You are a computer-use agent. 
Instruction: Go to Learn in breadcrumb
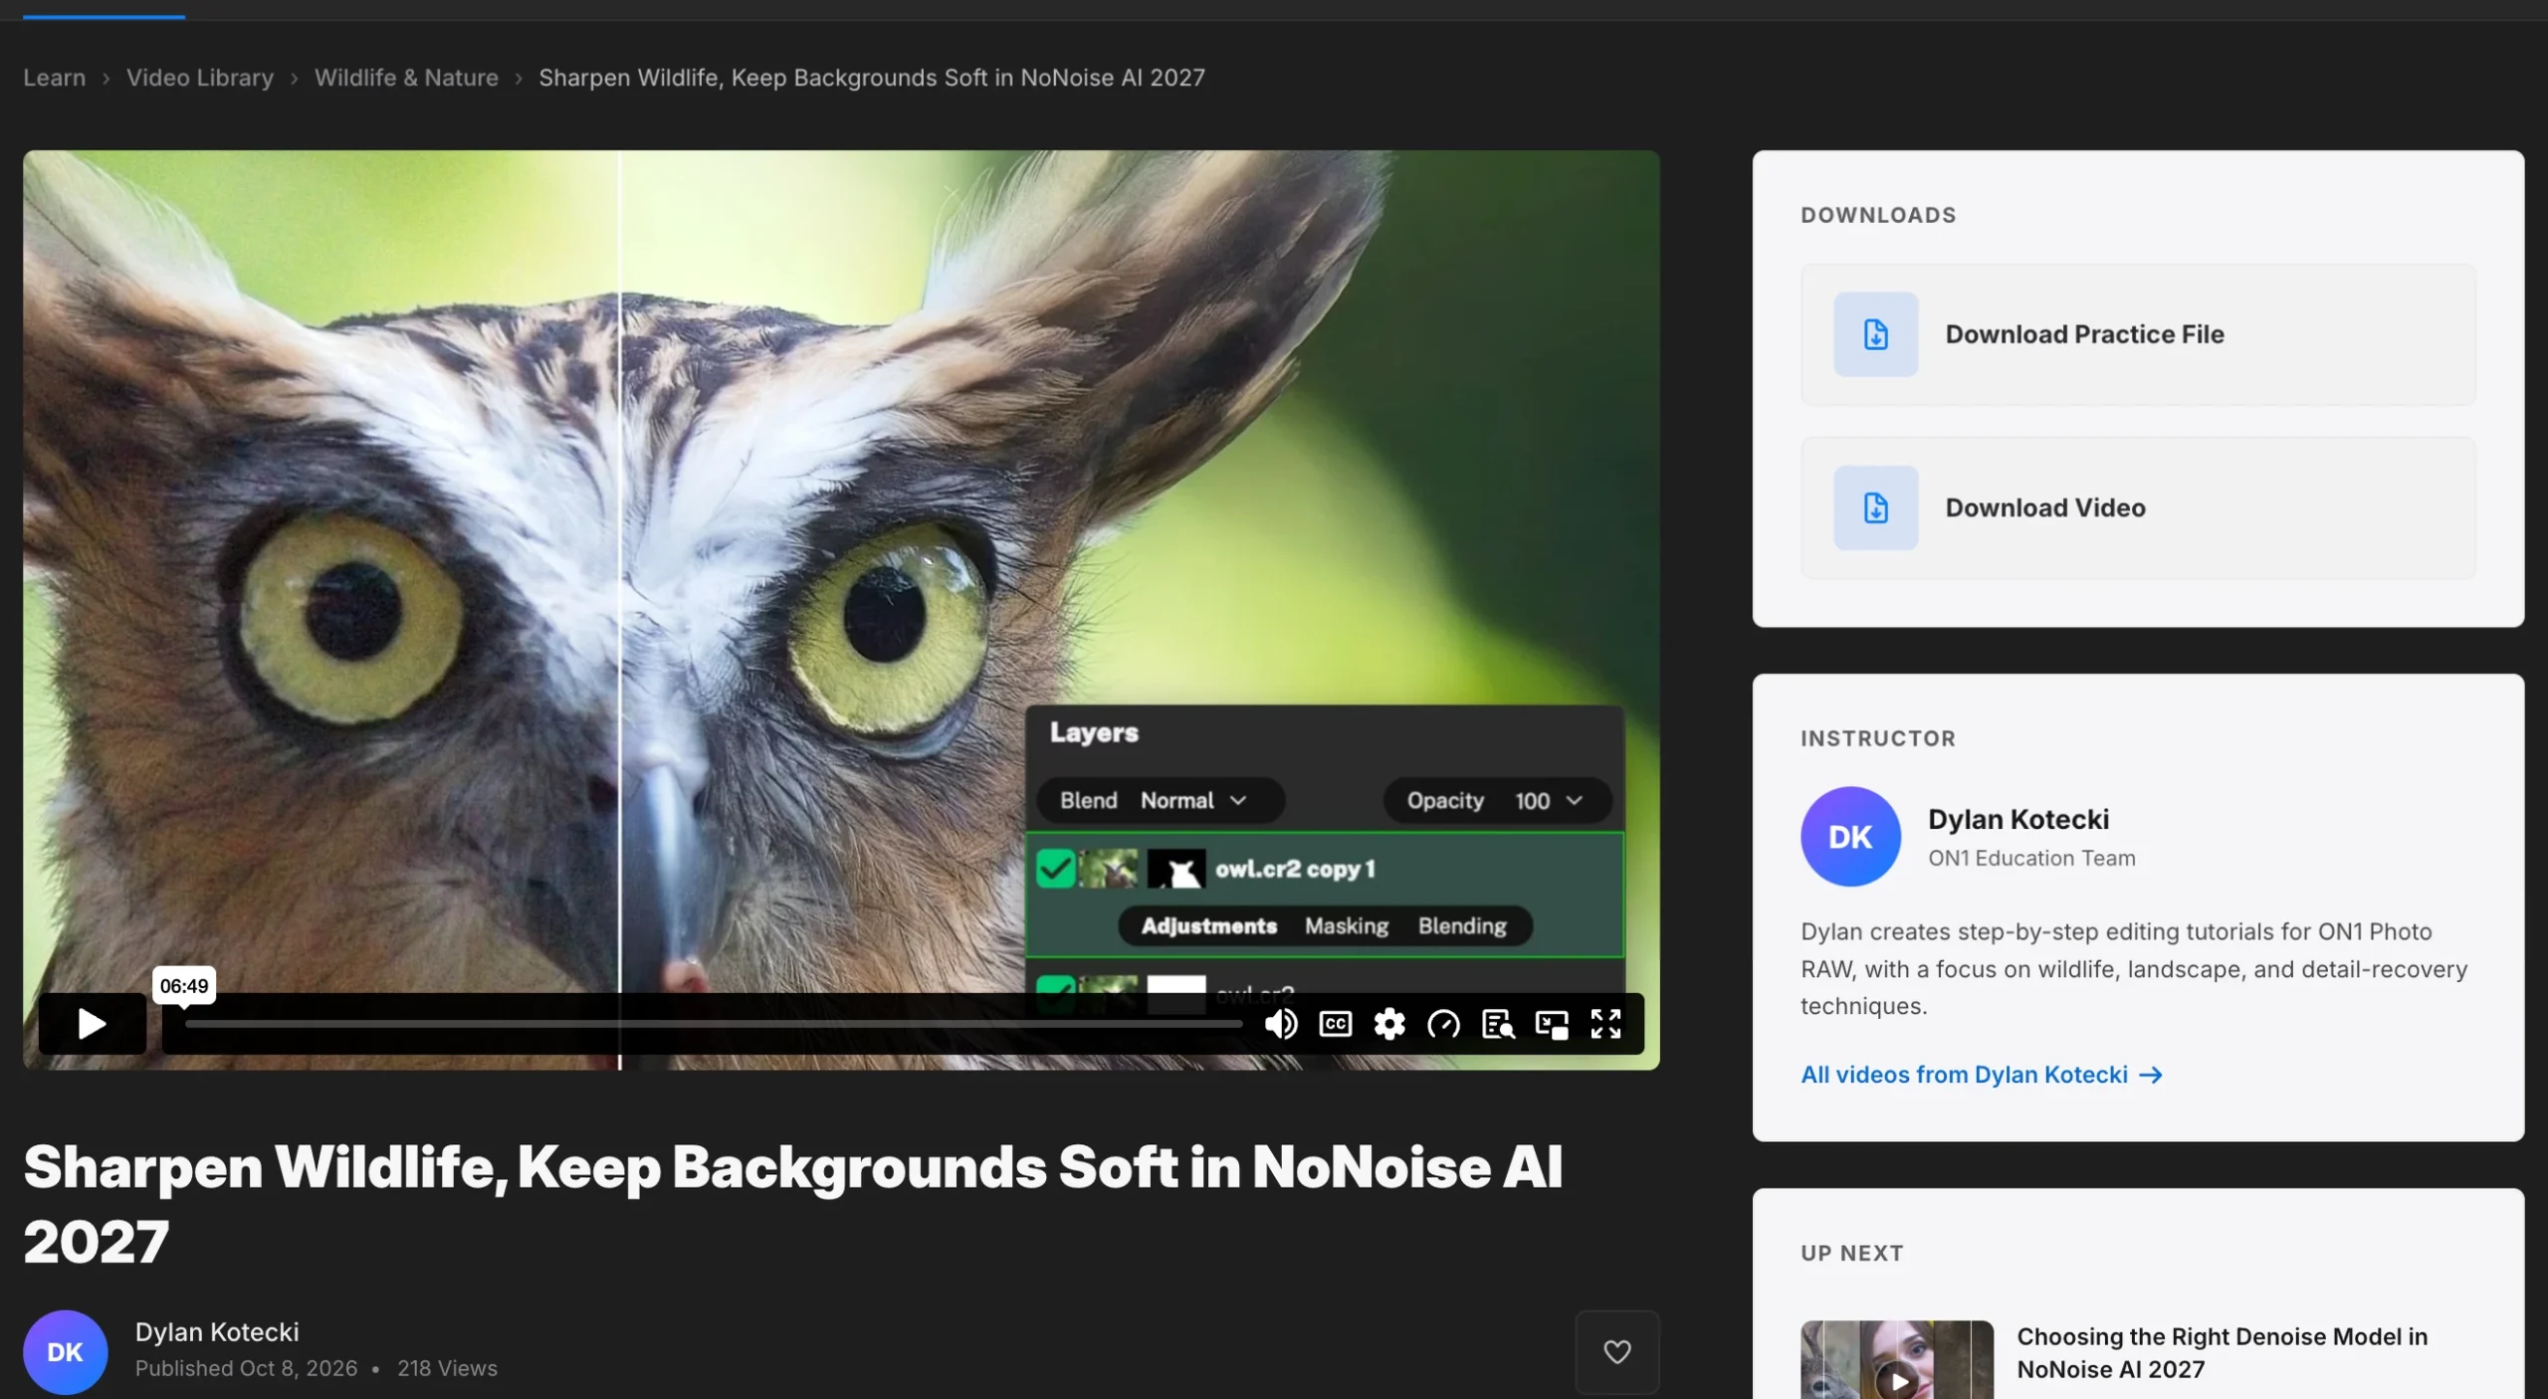(55, 78)
